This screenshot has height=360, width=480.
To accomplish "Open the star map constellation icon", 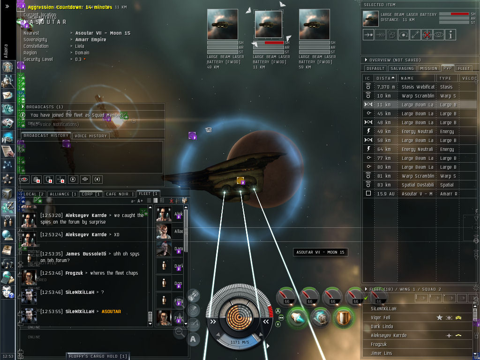I will tap(7, 165).
